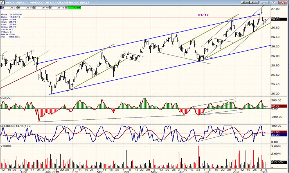
Task: Click the StochRSI(14,14(1),9) indicator label
Action: click(x=16, y=126)
